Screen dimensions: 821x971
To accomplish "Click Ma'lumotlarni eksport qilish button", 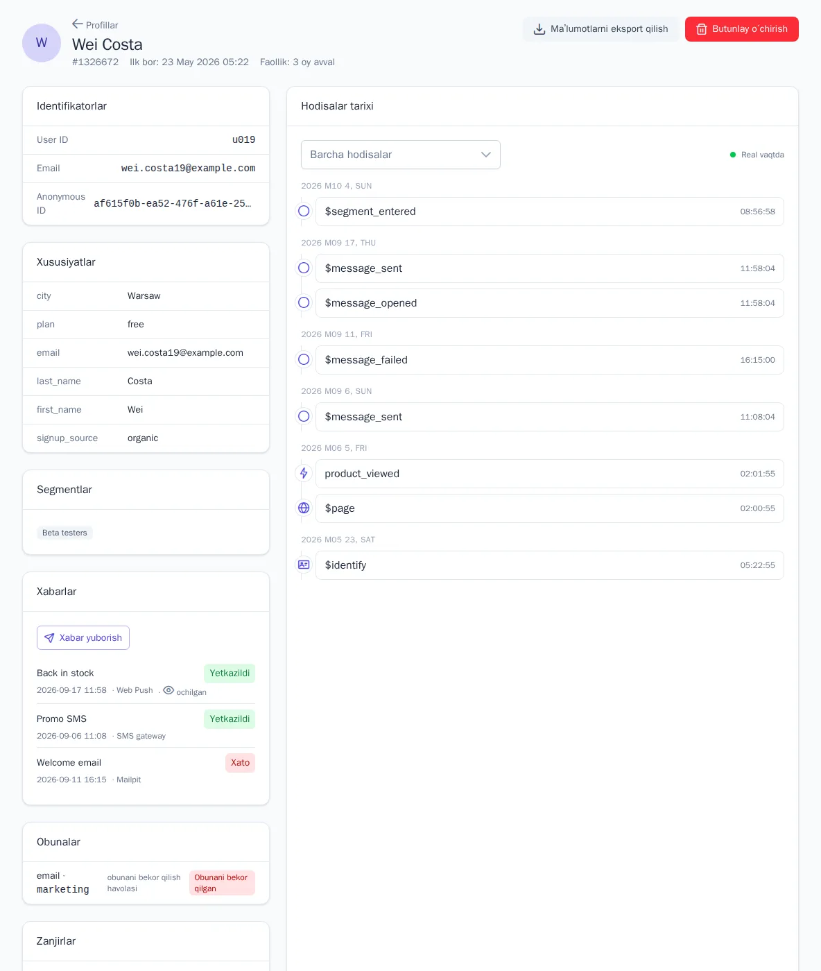I will [x=600, y=29].
